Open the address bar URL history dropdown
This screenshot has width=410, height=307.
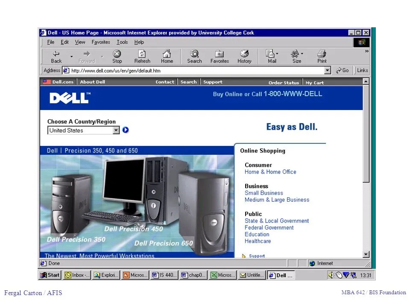point(328,70)
